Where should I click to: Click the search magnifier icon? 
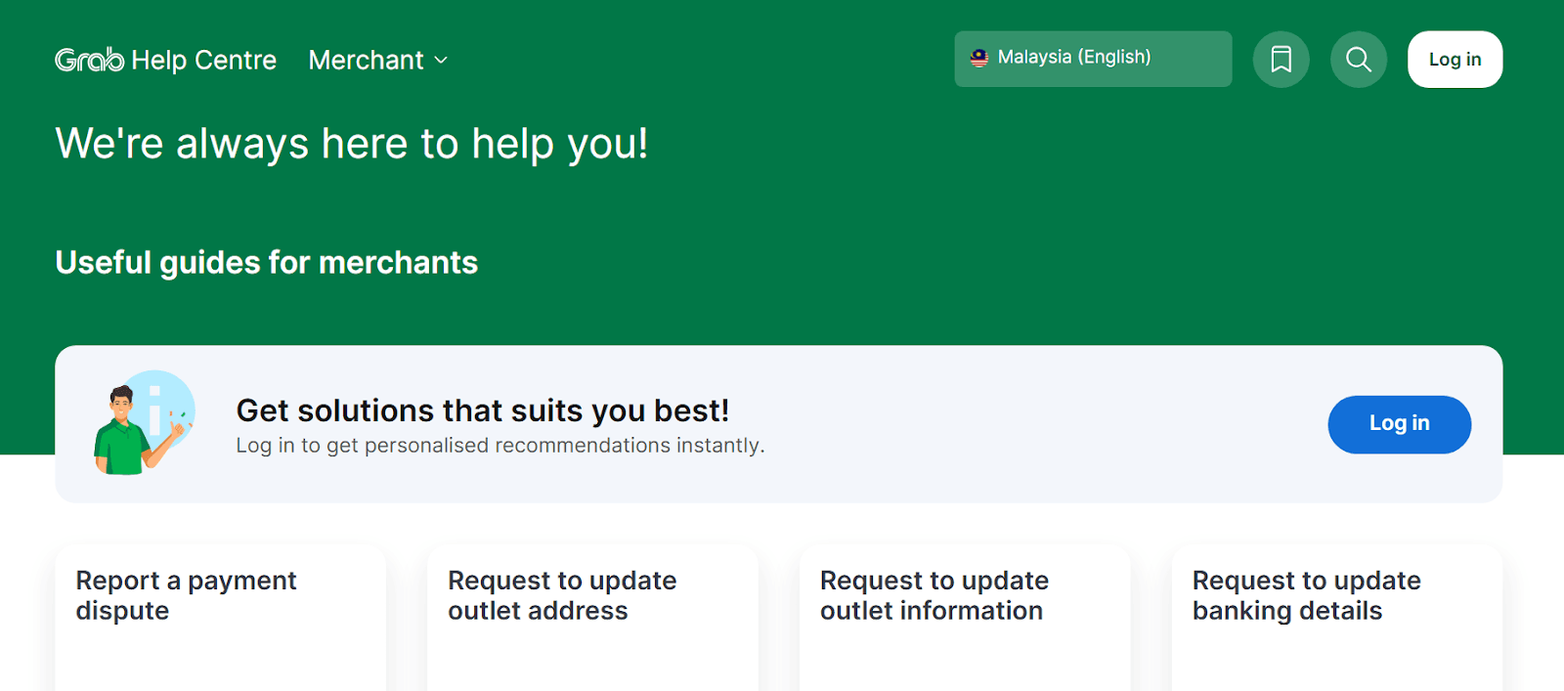(1358, 60)
